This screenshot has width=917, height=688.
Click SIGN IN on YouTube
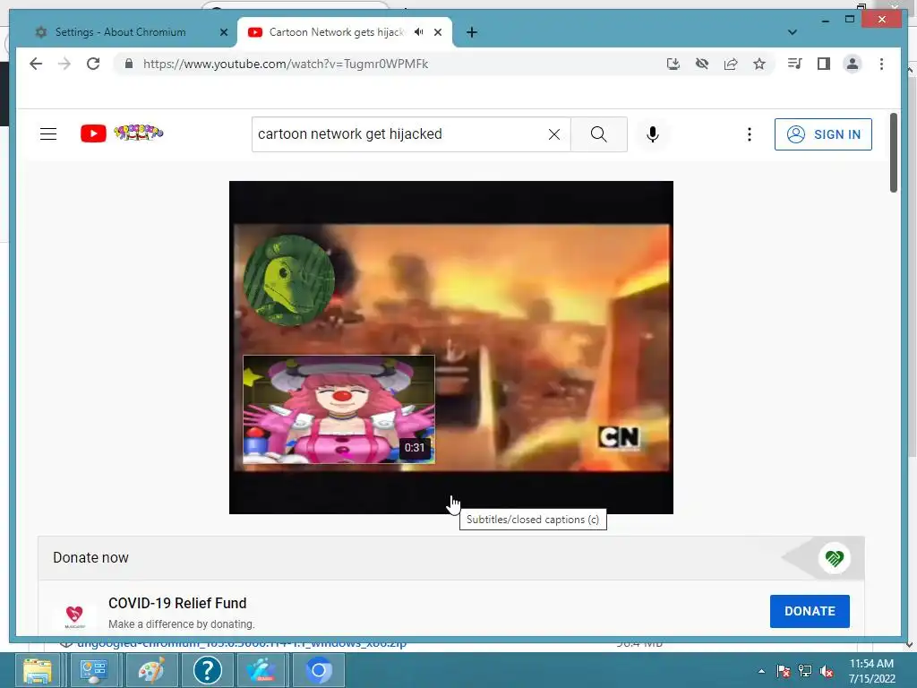823,134
